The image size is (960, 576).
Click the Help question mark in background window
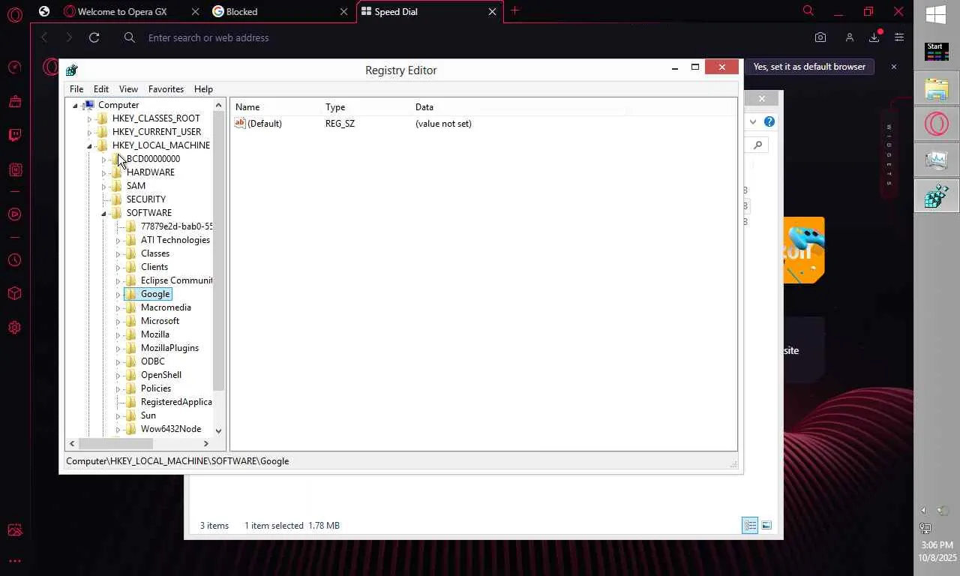pyautogui.click(x=769, y=121)
